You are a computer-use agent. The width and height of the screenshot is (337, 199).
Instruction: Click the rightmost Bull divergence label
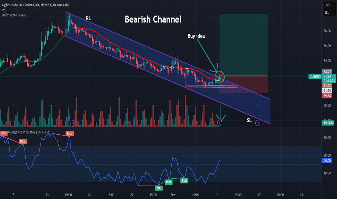184,181
